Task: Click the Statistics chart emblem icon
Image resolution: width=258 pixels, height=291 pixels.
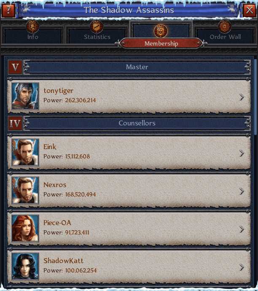Action: pyautogui.click(x=96, y=27)
